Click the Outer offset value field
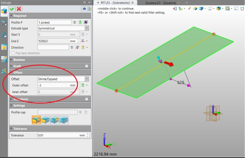Image resolution: width=245 pixels, height=158 pixels. pyautogui.click(x=57, y=85)
